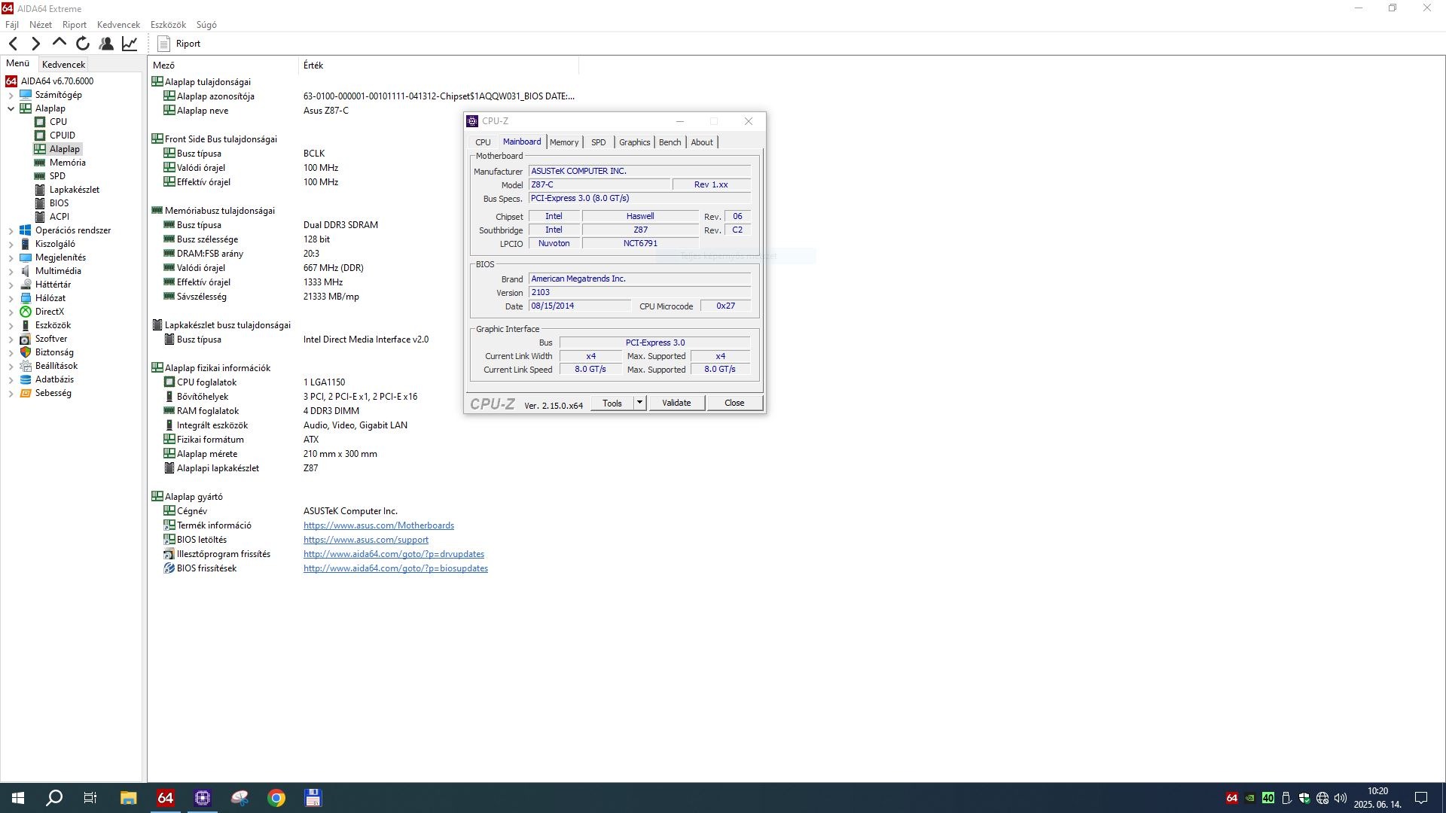Open the CPU-Z Tools dropdown arrow
1446x813 pixels.
pyautogui.click(x=639, y=403)
